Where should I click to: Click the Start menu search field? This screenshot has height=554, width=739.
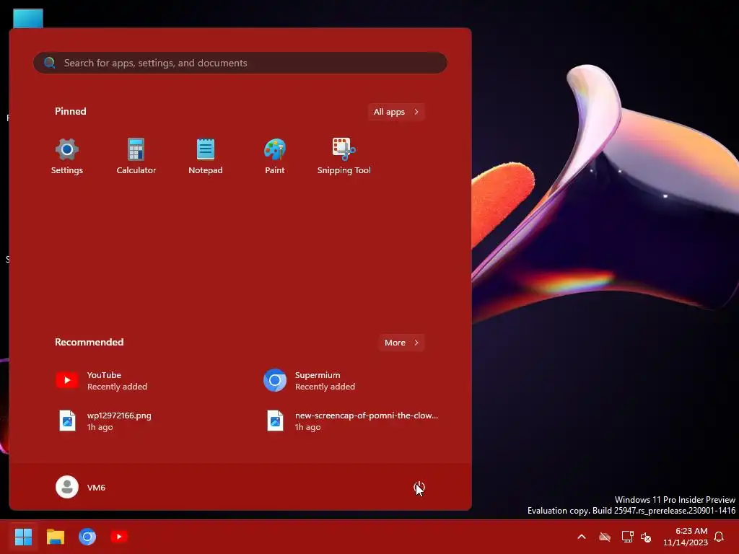(x=240, y=63)
